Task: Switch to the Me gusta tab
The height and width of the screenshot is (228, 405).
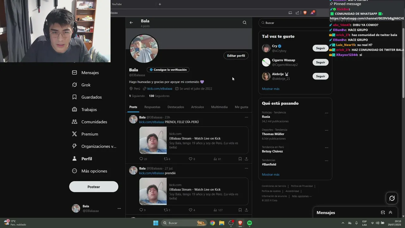Action: [x=241, y=107]
